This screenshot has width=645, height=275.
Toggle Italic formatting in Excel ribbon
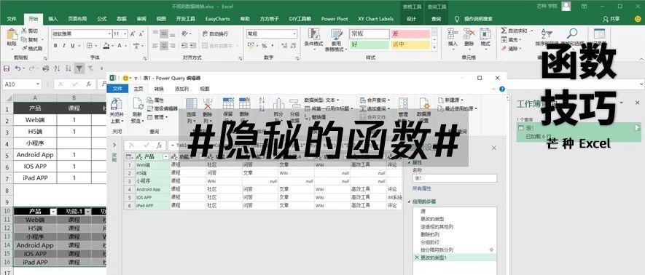click(x=63, y=46)
